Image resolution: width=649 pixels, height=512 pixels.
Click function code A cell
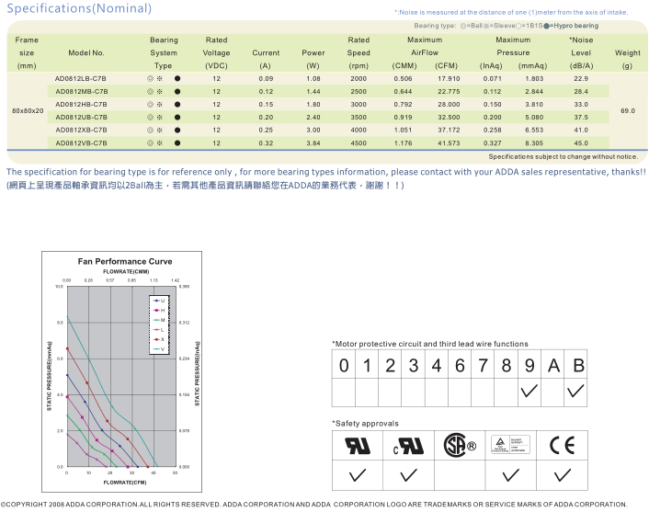tap(553, 364)
